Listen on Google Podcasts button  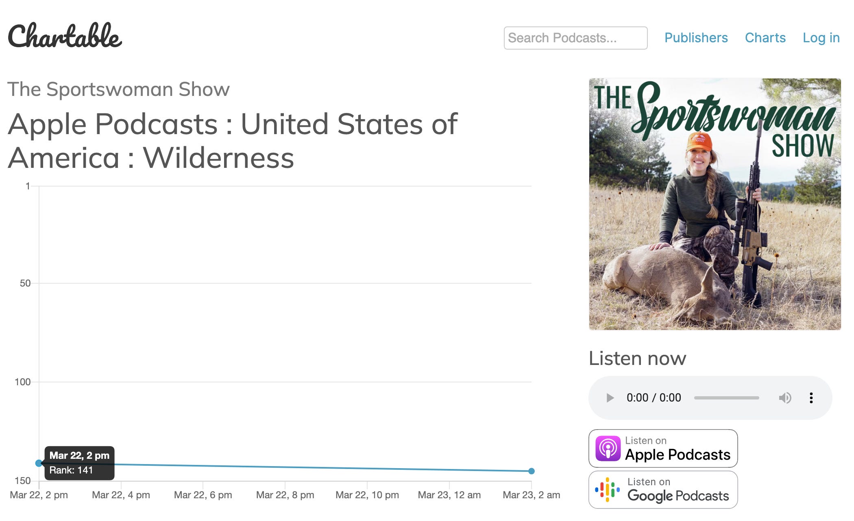pos(663,490)
